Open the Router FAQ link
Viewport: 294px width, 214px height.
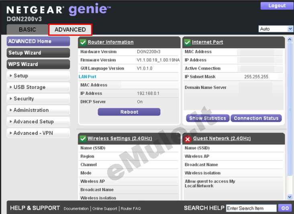pos(131,208)
